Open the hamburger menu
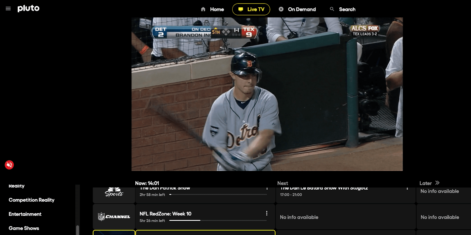 click(8, 9)
